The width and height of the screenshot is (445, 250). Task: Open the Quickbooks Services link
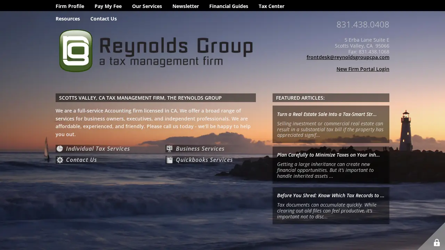(204, 160)
